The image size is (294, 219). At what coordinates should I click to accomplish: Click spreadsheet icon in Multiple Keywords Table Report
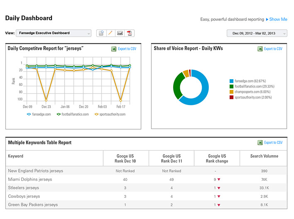(x=260, y=143)
